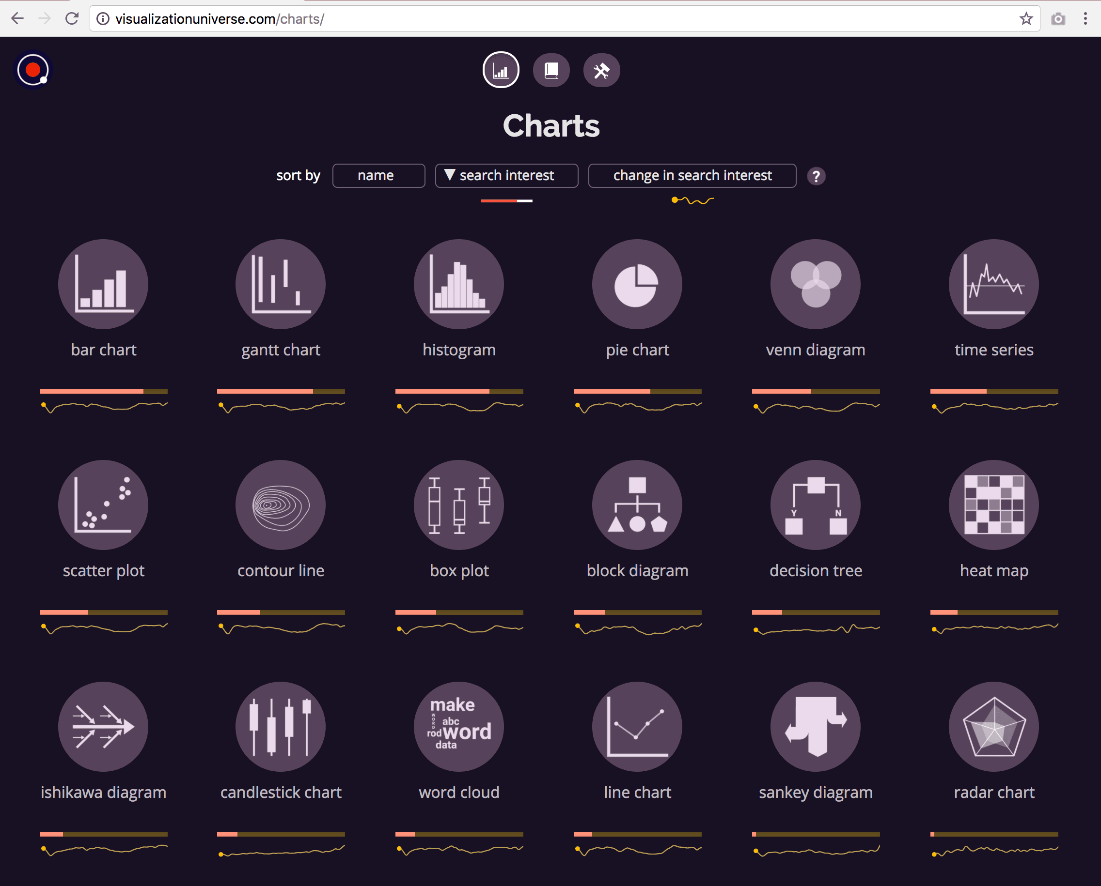This screenshot has height=886, width=1101.
Task: Sort charts by name
Action: tap(378, 176)
